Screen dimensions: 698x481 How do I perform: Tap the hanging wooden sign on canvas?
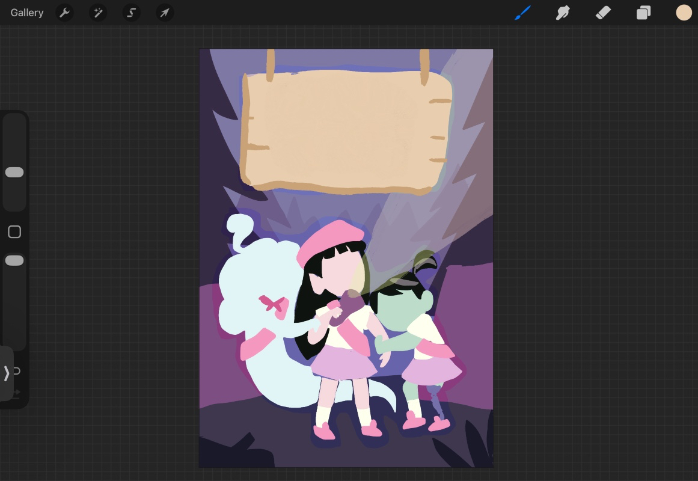pos(346,131)
